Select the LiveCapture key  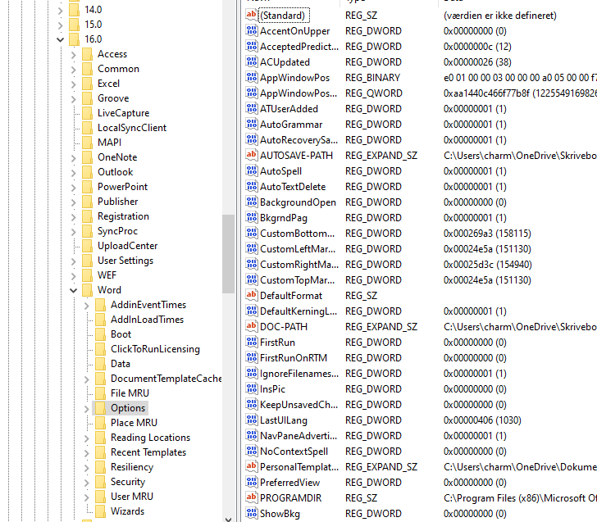tap(123, 113)
